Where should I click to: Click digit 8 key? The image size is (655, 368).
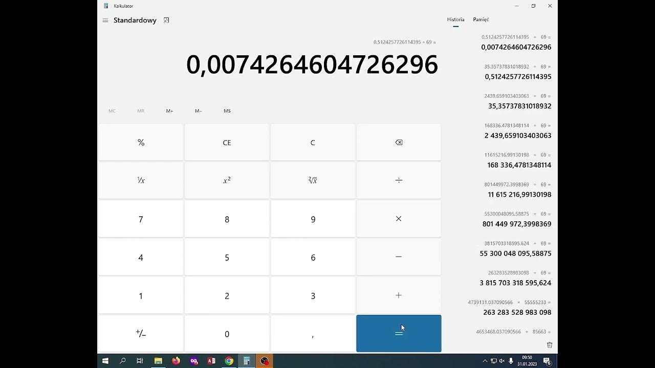tap(227, 219)
